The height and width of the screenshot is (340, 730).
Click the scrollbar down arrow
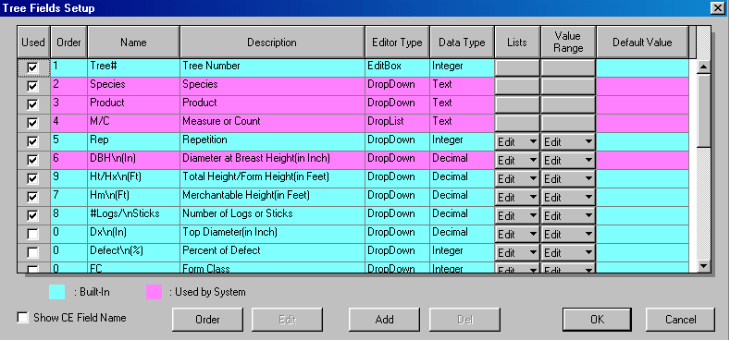click(703, 265)
